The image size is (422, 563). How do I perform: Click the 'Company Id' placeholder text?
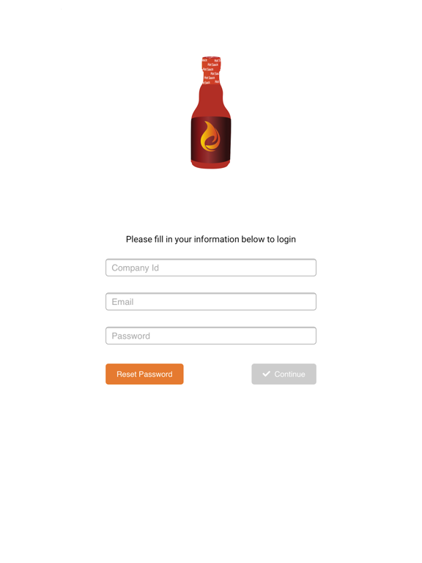[x=136, y=268]
